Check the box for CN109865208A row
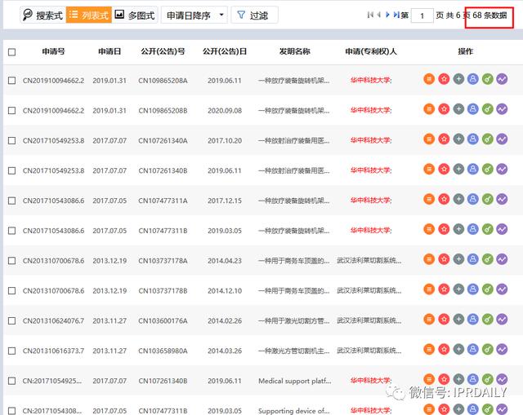 11,81
